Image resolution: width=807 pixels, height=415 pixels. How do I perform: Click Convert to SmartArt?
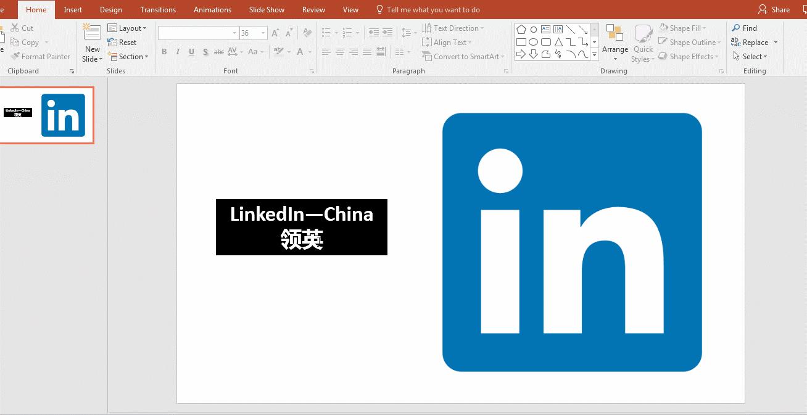point(463,57)
